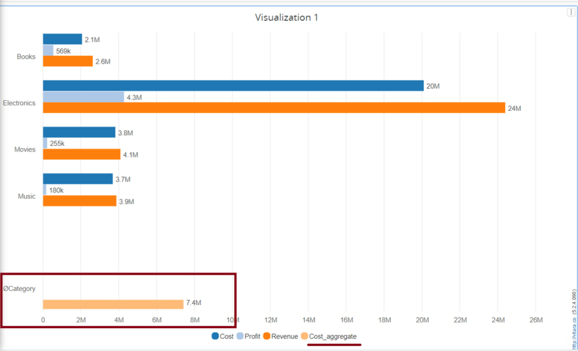The image size is (578, 351).
Task: Click the Movies Cost bar
Action: coord(79,132)
